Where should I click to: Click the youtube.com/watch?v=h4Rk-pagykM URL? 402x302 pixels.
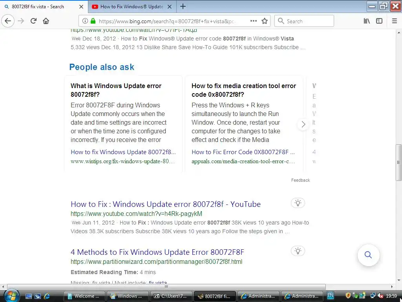pyautogui.click(x=136, y=214)
